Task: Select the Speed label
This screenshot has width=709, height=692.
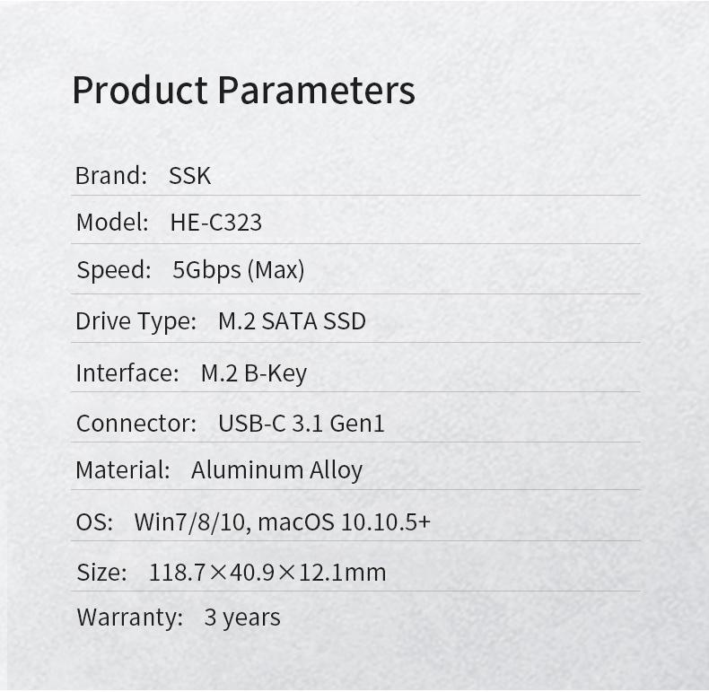Action: 114,270
